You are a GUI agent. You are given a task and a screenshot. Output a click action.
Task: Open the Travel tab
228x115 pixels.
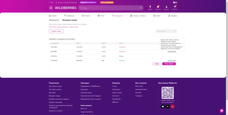tap(101, 16)
